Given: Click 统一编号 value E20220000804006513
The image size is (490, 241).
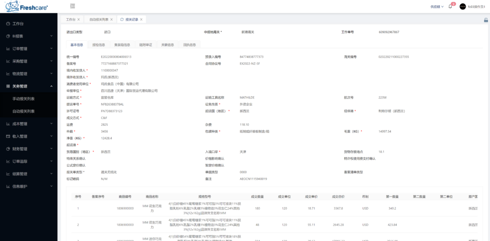Looking at the screenshot, I should [116, 57].
